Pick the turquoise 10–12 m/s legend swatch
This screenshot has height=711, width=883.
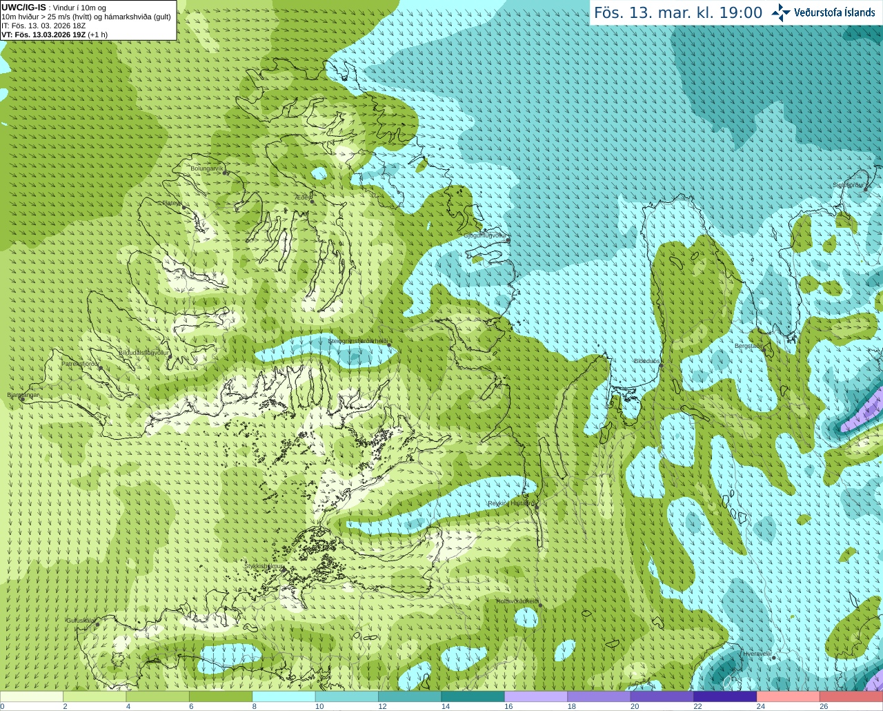click(347, 697)
